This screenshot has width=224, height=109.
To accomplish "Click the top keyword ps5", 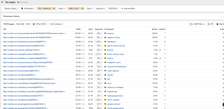I will (109, 79).
